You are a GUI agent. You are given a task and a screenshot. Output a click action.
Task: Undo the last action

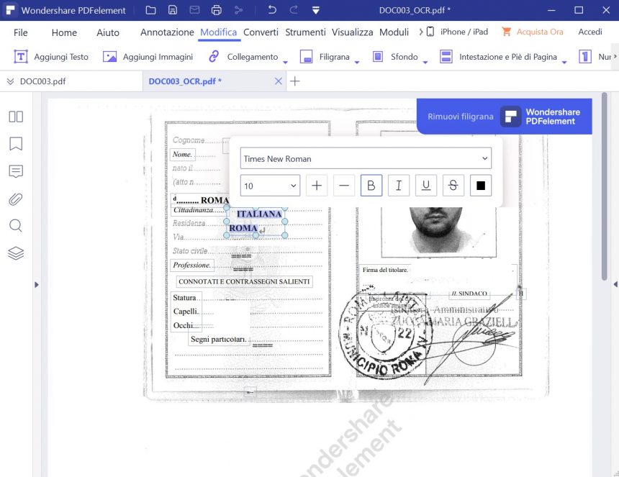(x=272, y=10)
